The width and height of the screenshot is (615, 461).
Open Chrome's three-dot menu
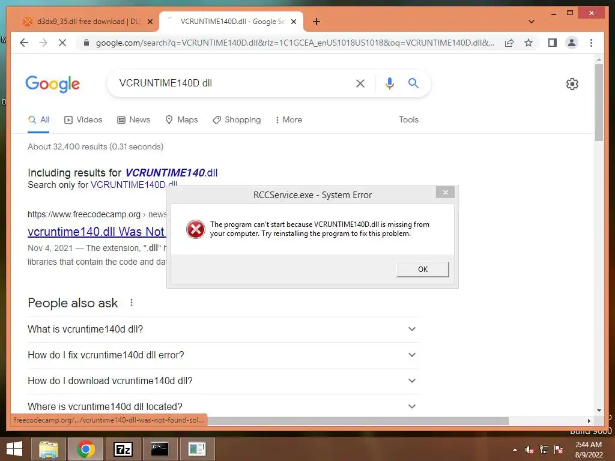[x=591, y=43]
